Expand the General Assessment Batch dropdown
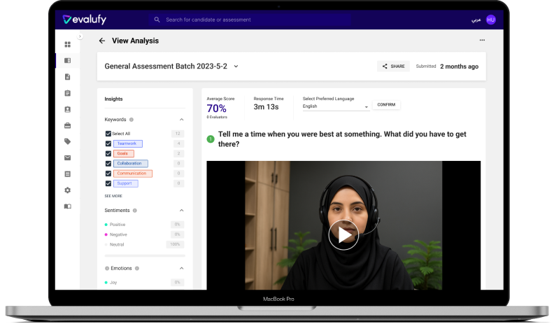Viewport: 554px width, 324px height. tap(236, 66)
